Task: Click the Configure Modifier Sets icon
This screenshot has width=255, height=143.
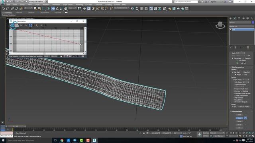Action: pyautogui.click(x=248, y=47)
